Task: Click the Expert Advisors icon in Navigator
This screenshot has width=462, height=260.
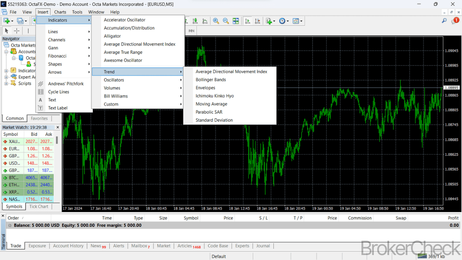Action: pyautogui.click(x=14, y=77)
